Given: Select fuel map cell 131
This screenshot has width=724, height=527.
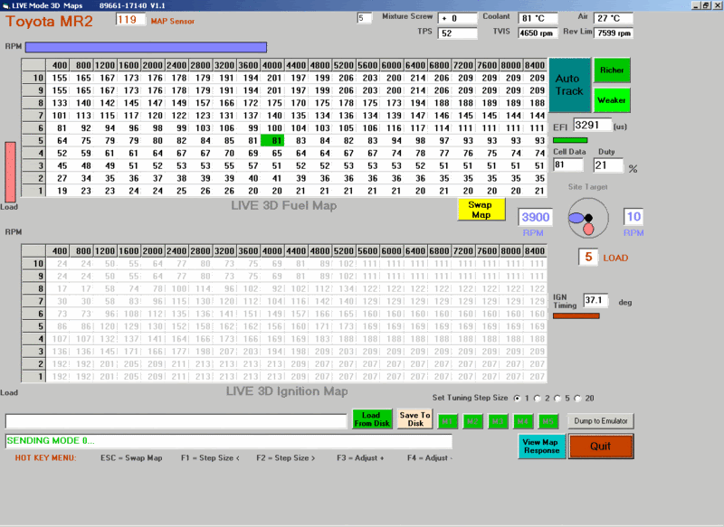Looking at the screenshot, I should [224, 116].
